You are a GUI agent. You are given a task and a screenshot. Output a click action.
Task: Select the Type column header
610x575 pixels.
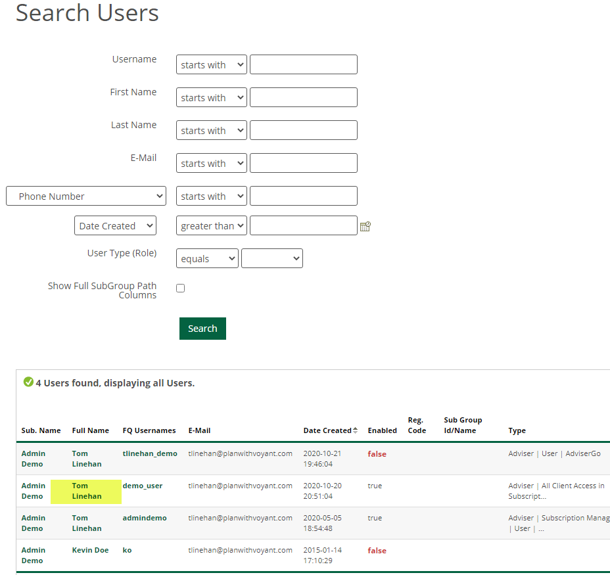[517, 430]
